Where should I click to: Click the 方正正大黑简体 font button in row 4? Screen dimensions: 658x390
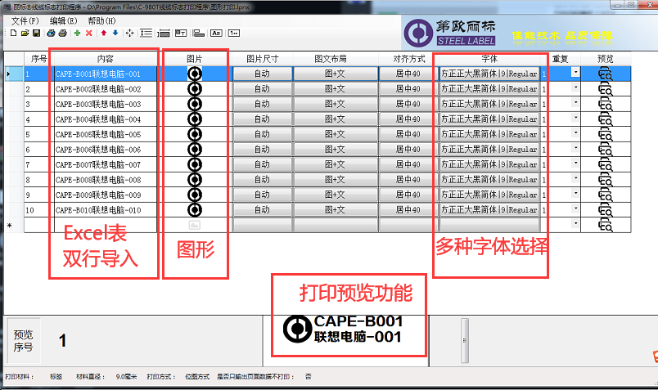[489, 119]
